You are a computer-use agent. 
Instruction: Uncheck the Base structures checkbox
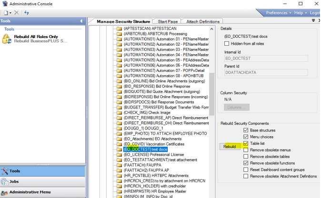[x=246, y=130]
